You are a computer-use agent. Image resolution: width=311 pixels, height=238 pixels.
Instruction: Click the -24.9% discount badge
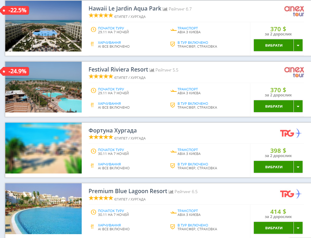pos(16,72)
